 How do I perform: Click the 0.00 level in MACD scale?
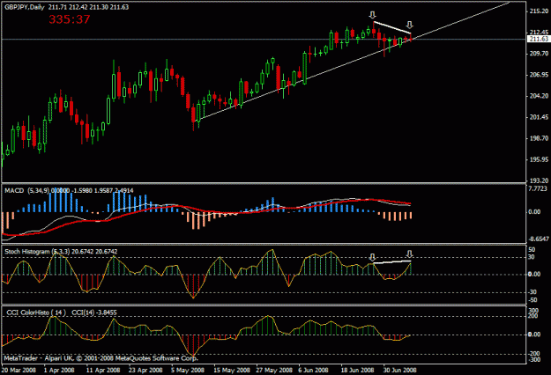[534, 212]
